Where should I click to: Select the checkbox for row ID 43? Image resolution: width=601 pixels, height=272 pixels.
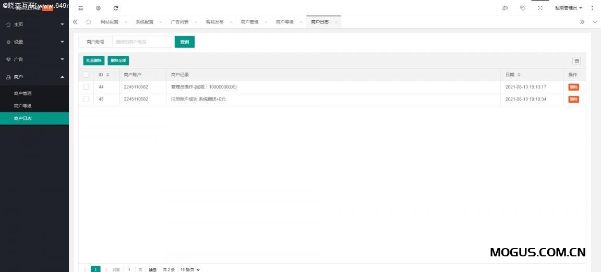86,99
